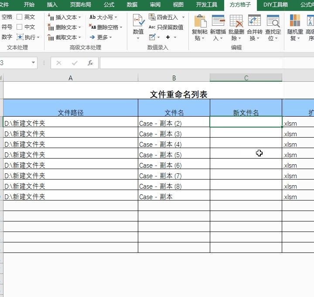Click the 符号 option
314x297 pixels.
[7, 27]
